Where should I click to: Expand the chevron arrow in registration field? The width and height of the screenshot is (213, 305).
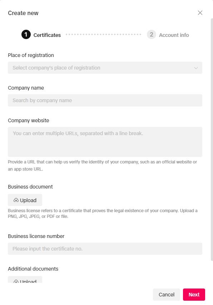point(196,68)
